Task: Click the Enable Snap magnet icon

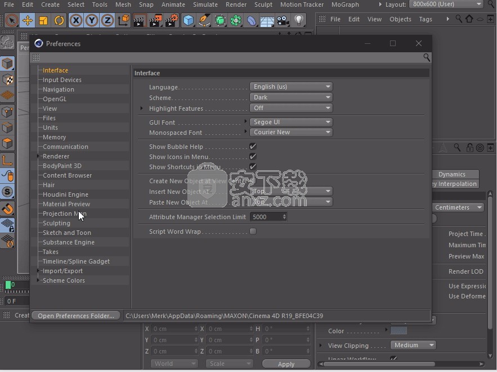Action: (x=8, y=208)
